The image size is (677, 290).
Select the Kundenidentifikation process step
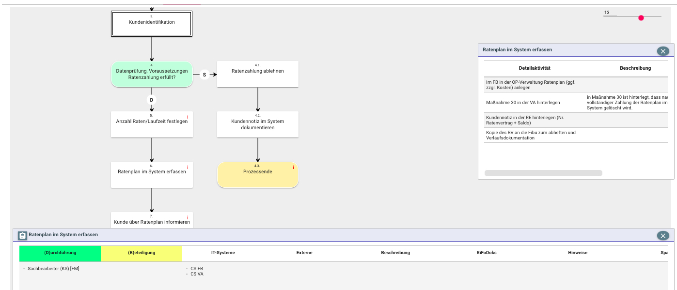click(152, 23)
